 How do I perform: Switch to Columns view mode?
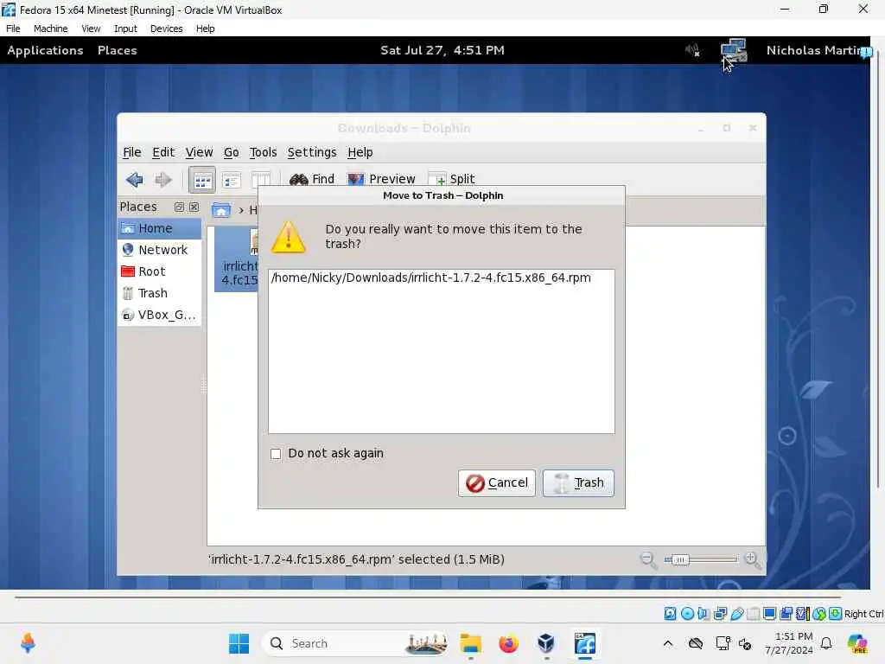(260, 180)
